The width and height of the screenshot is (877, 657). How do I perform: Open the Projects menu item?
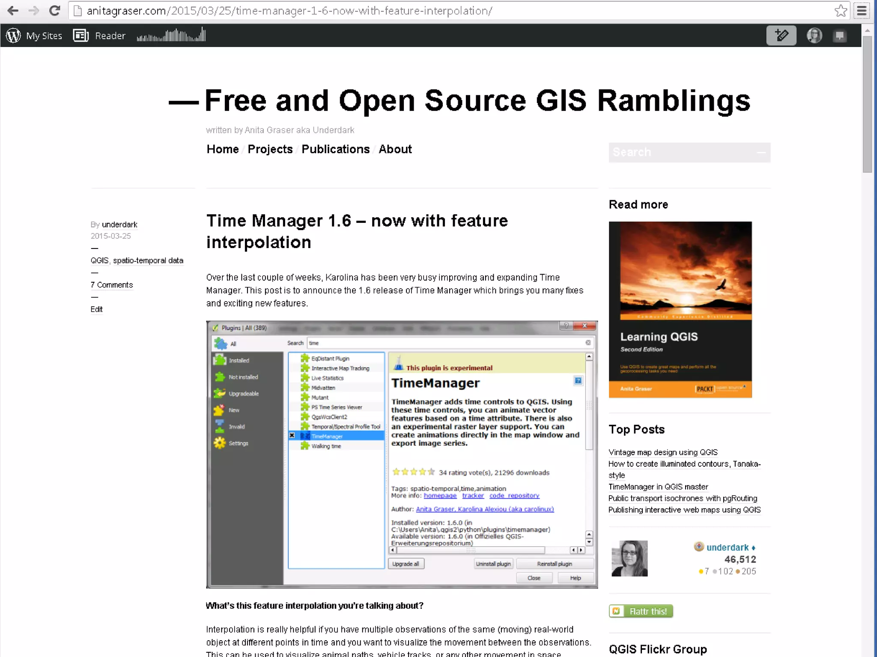tap(270, 149)
